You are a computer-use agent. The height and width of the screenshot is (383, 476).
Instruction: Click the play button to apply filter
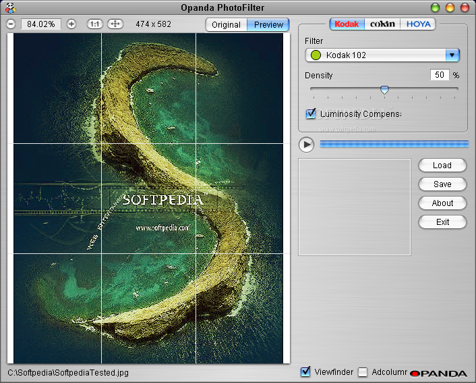click(x=306, y=145)
